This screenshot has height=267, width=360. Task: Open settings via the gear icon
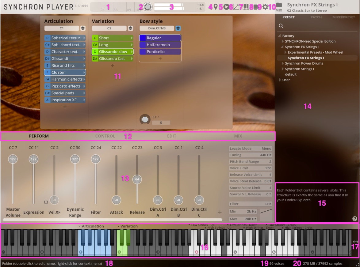coord(265,7)
